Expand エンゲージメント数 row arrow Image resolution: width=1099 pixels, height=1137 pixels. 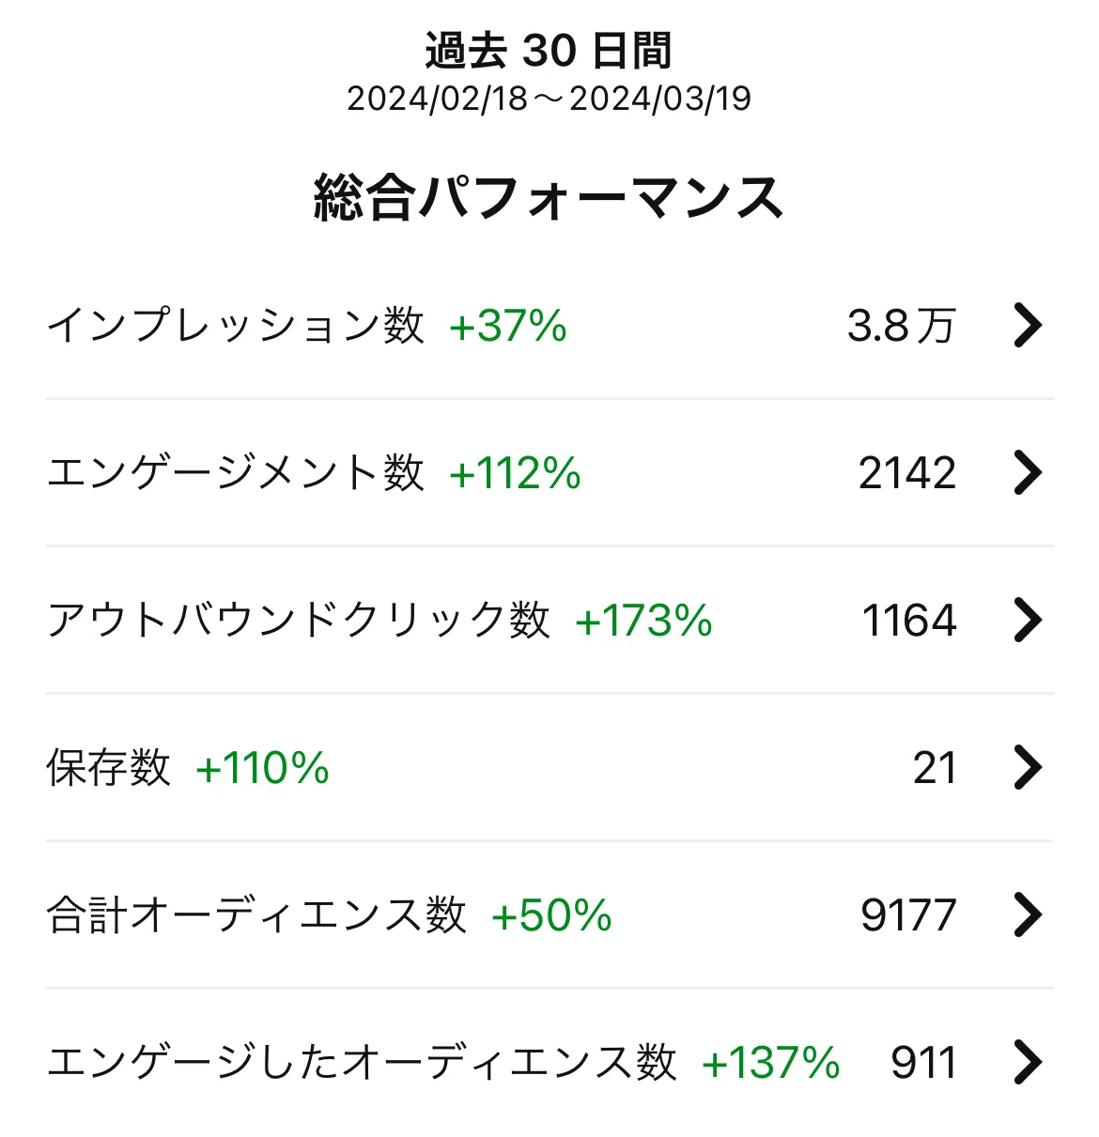click(x=1029, y=472)
